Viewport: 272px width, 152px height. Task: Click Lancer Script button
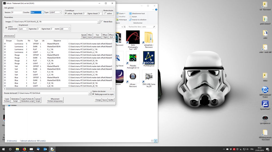[x=38, y=100]
